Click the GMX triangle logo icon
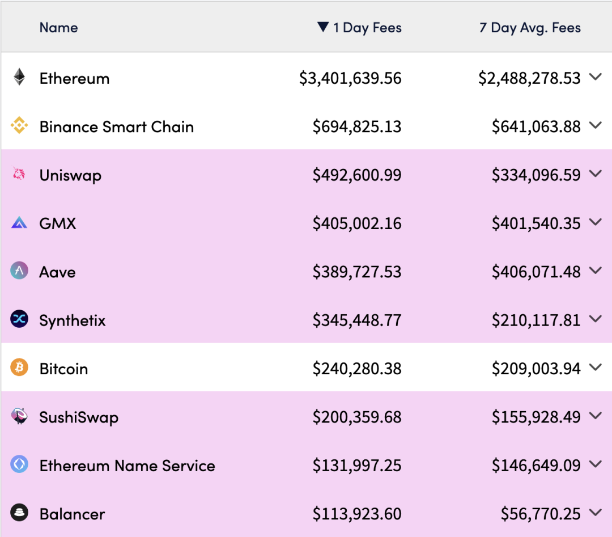Image resolution: width=612 pixels, height=537 pixels. click(x=19, y=223)
